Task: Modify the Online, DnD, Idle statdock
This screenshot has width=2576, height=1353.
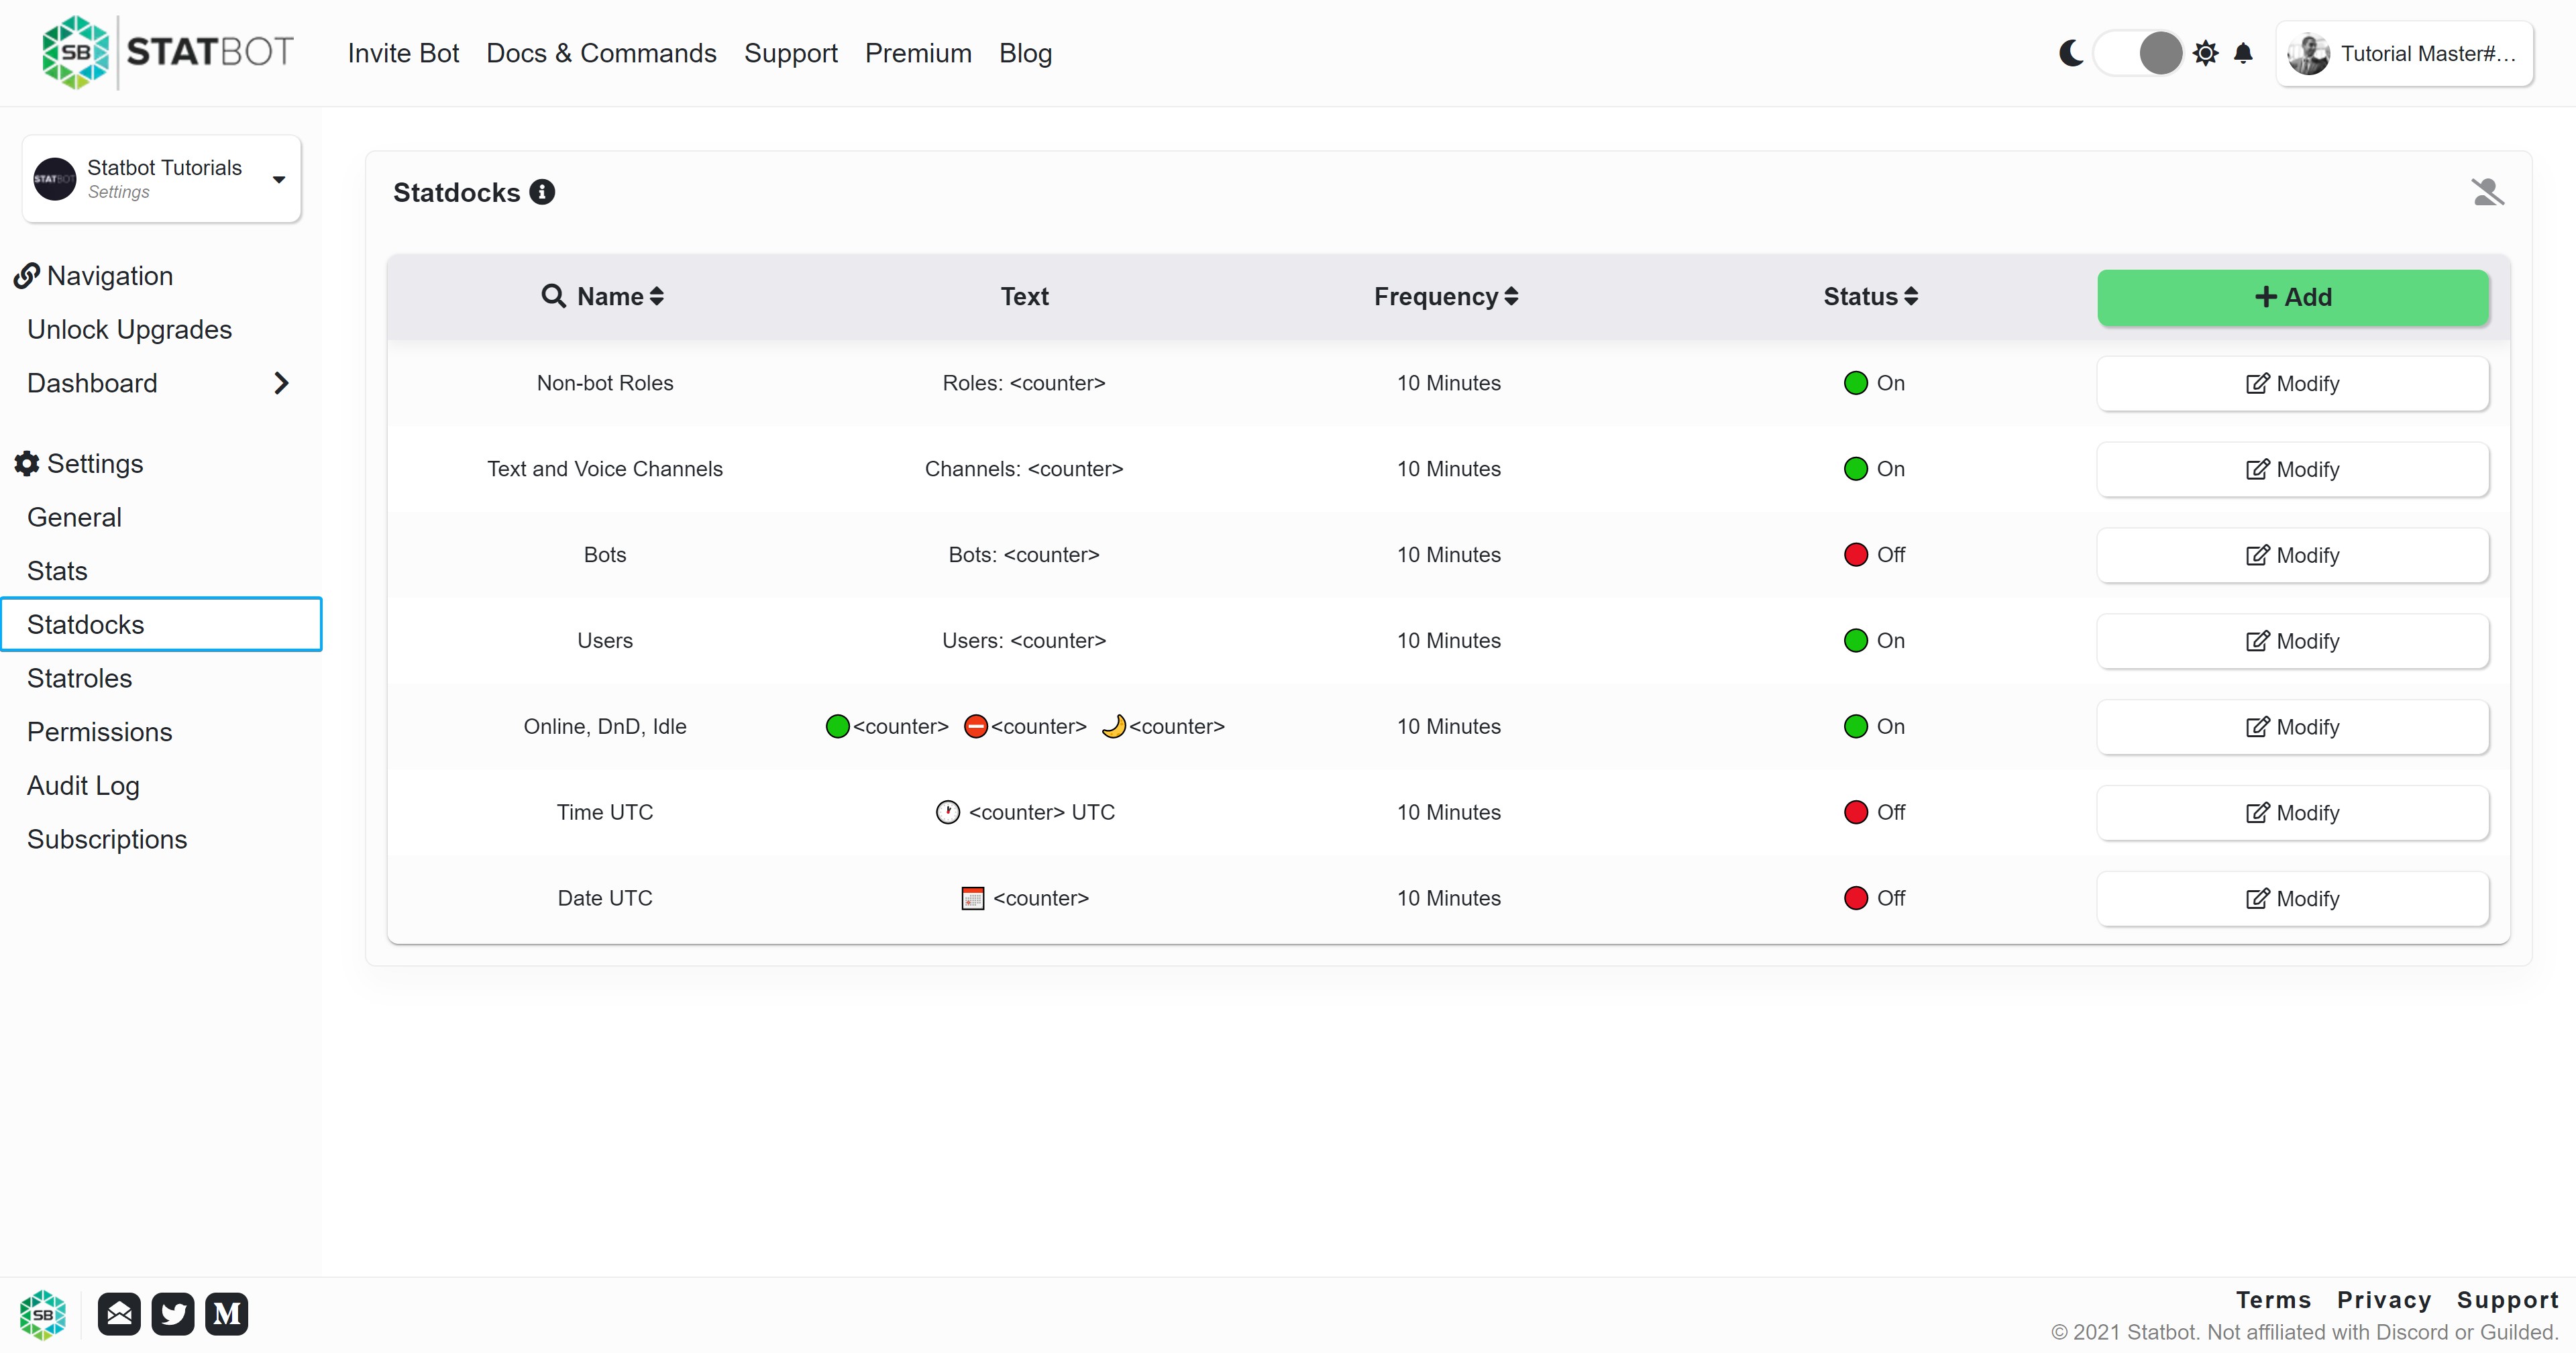Action: pos(2293,728)
